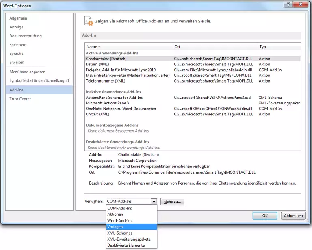
Task: Select the Chatkontakte (Deutsch) add-in row
Action: coord(106,59)
